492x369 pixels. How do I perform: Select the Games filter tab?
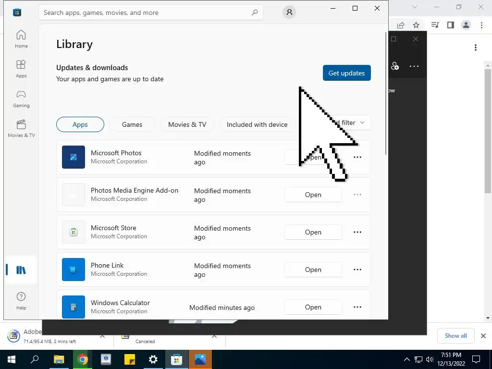coord(132,124)
